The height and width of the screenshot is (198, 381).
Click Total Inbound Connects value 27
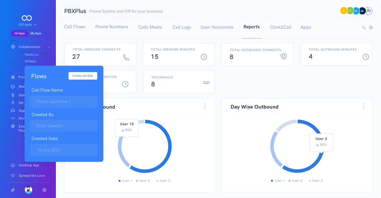click(76, 56)
